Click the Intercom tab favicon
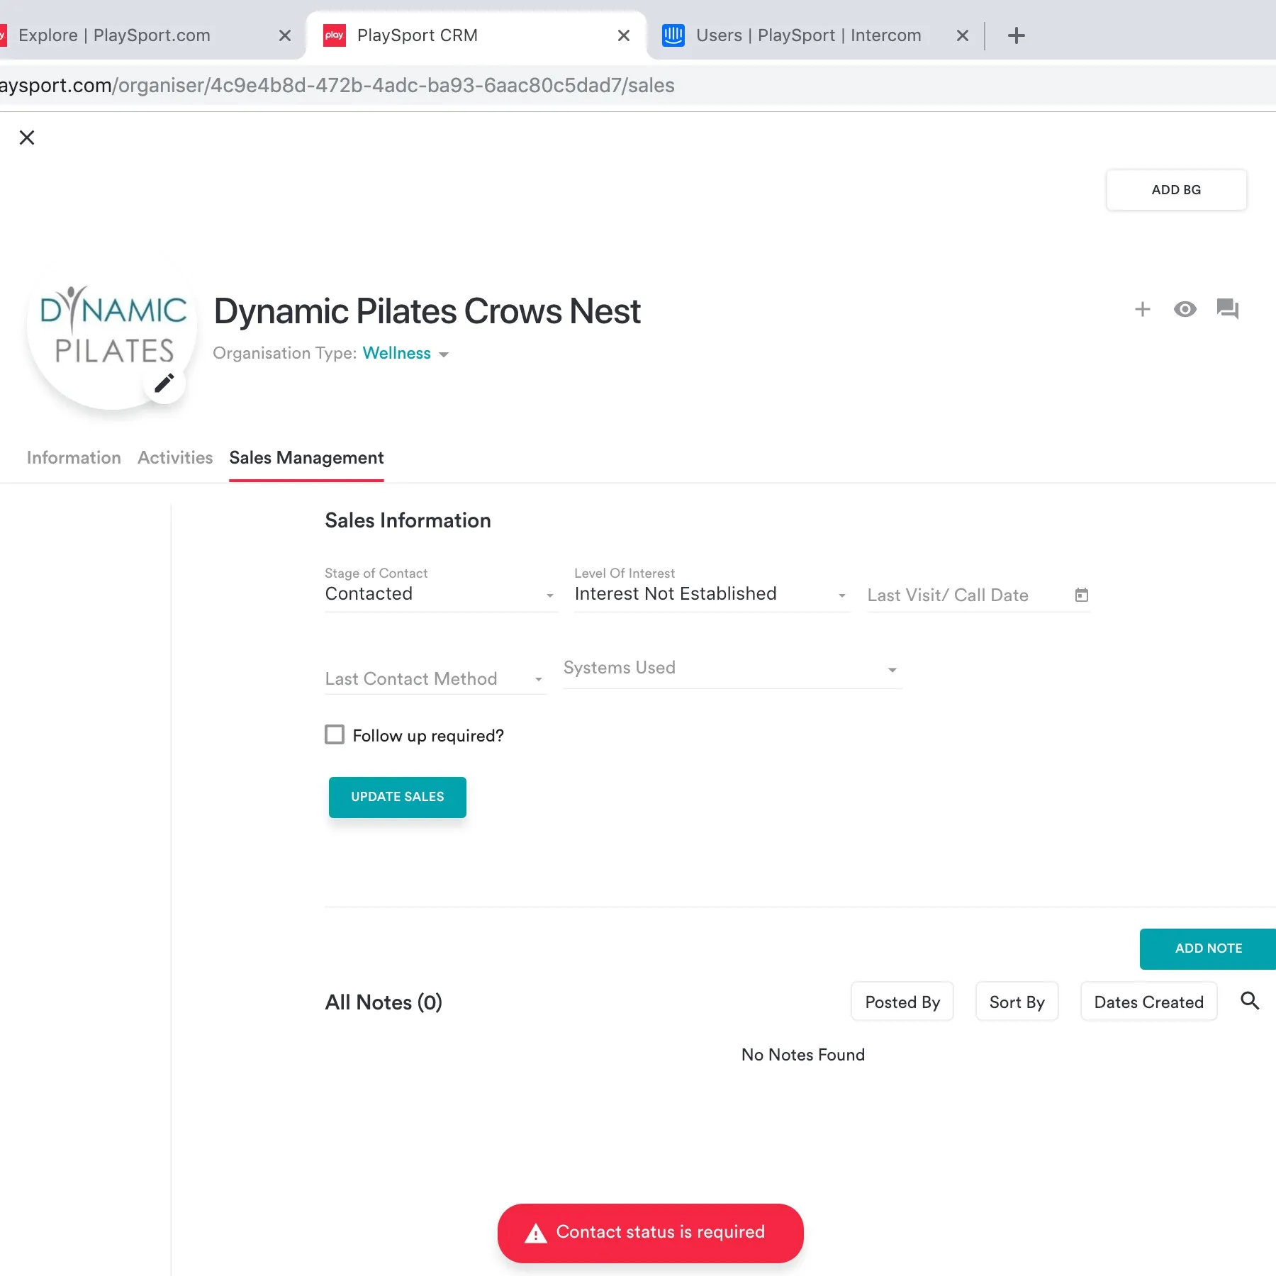Image resolution: width=1276 pixels, height=1276 pixels. (x=673, y=35)
